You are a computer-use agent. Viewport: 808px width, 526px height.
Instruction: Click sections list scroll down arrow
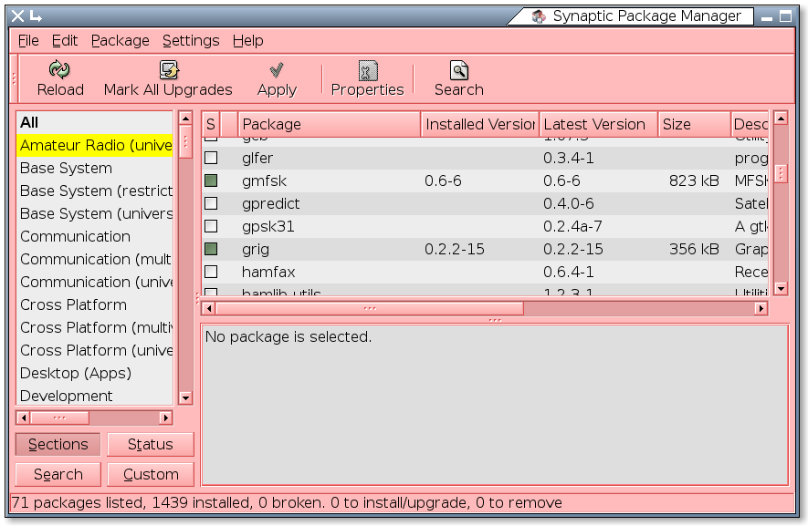click(x=185, y=397)
